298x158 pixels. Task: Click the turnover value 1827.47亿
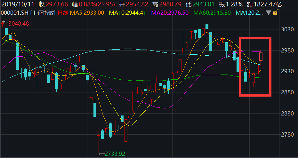pyautogui.click(x=268, y=4)
